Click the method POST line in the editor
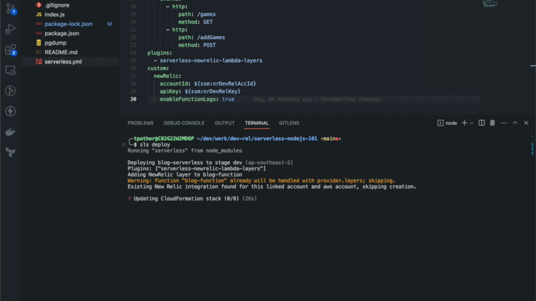Image resolution: width=536 pixels, height=301 pixels. (x=197, y=45)
